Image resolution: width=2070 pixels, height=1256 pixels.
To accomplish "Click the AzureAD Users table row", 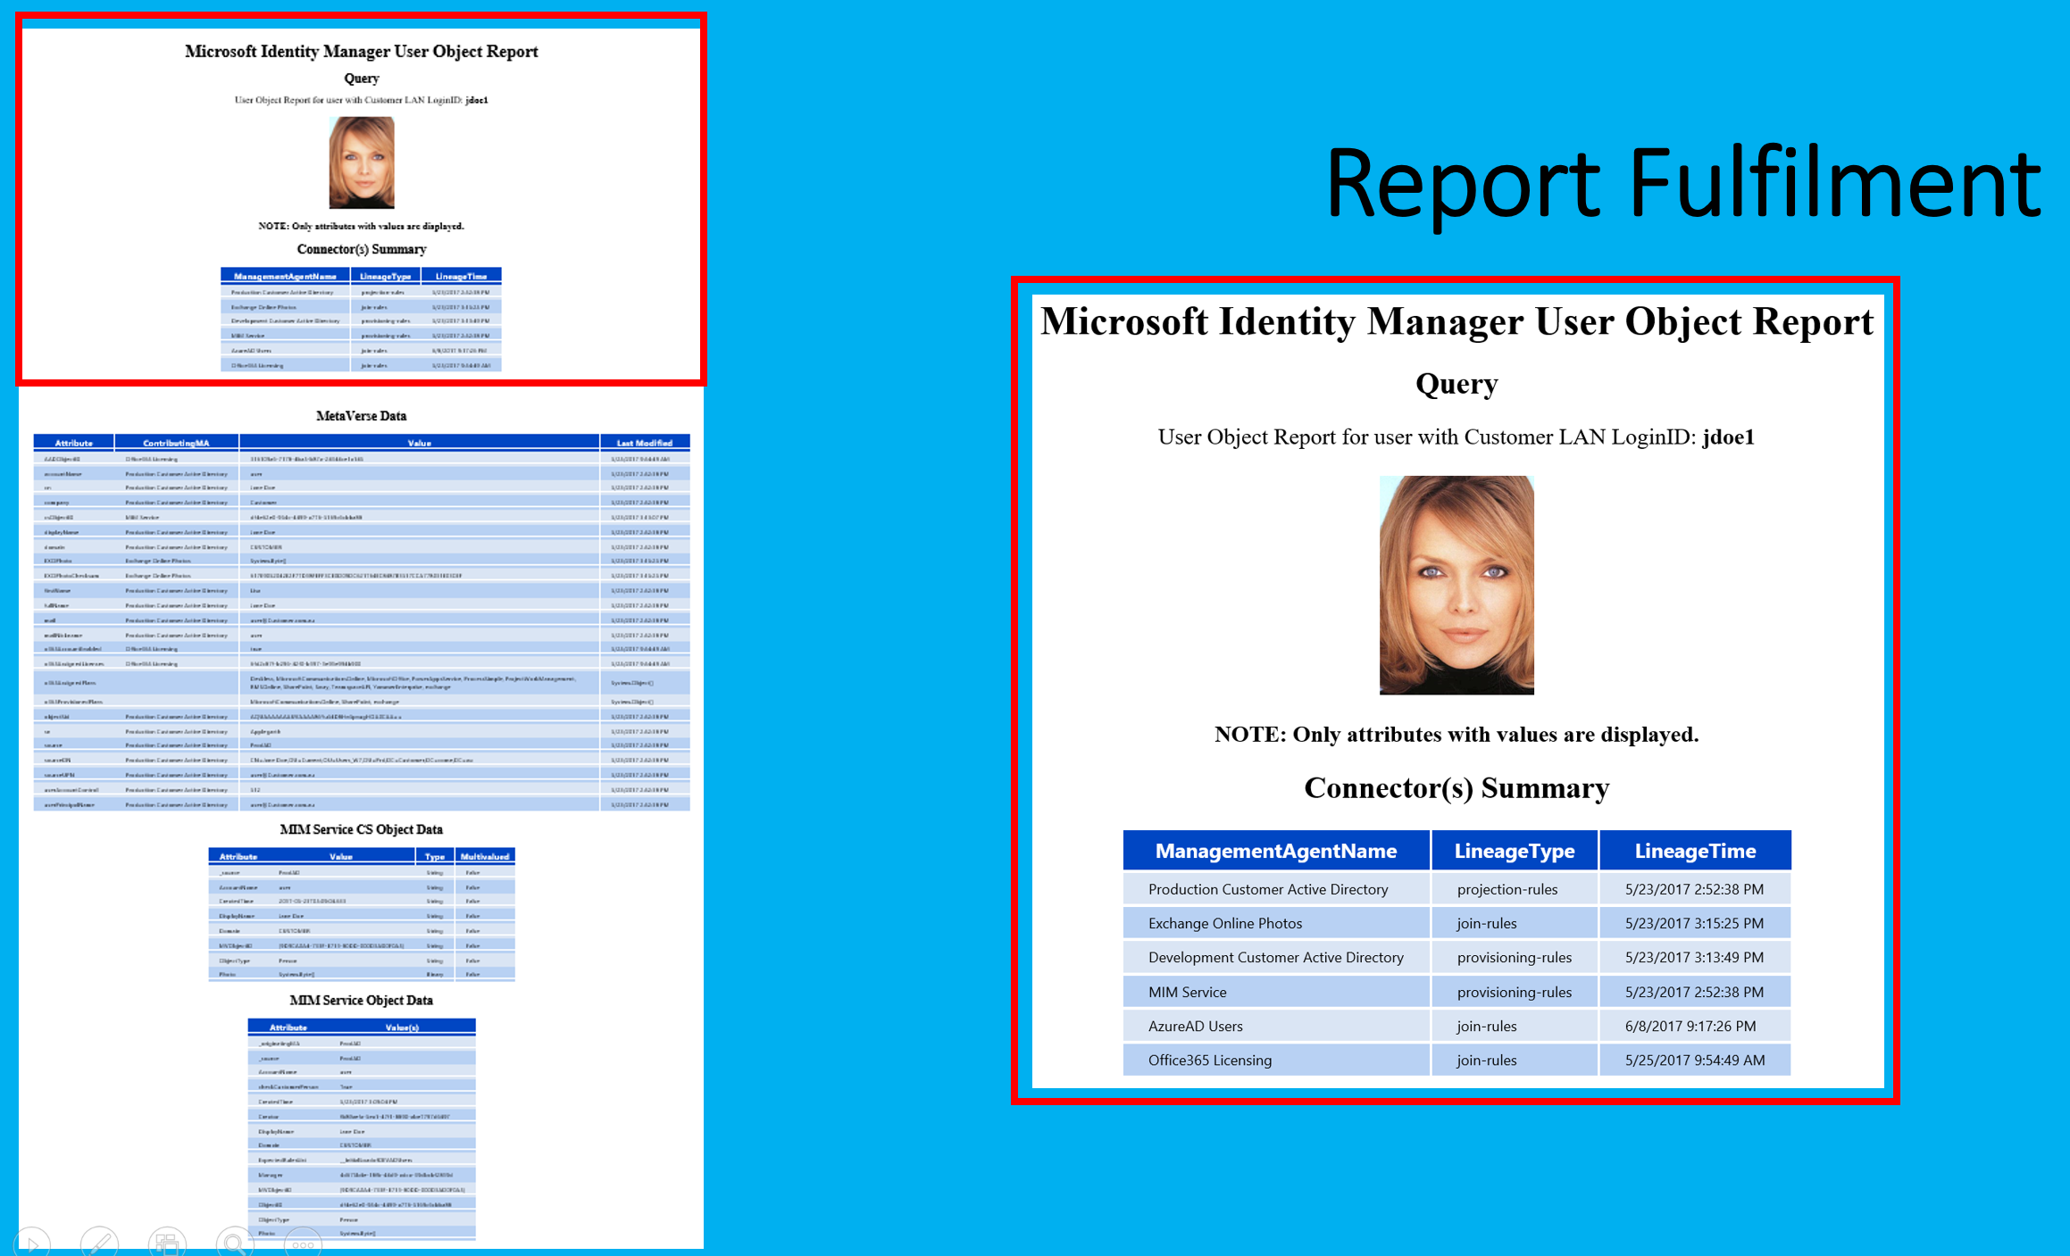I will click(x=1195, y=1026).
